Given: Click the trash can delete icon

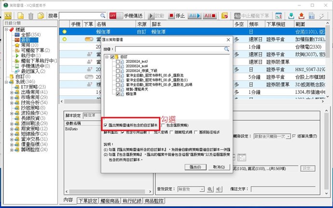Looking at the screenshot, I should point(31,16).
